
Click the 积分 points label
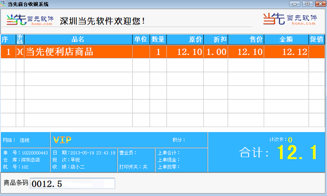point(179,140)
